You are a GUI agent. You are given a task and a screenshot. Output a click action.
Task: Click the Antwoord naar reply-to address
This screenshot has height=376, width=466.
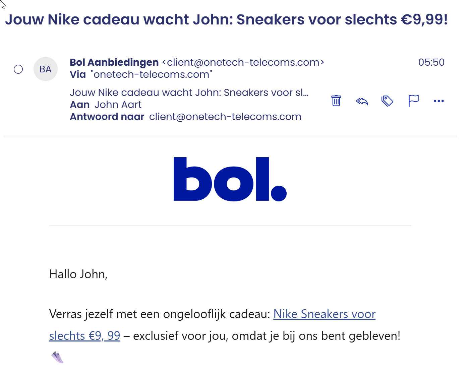225,117
